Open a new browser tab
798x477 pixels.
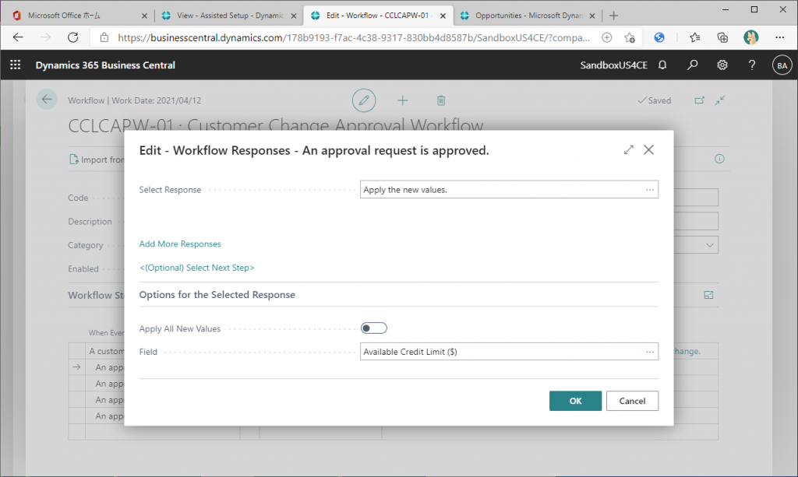tap(614, 16)
